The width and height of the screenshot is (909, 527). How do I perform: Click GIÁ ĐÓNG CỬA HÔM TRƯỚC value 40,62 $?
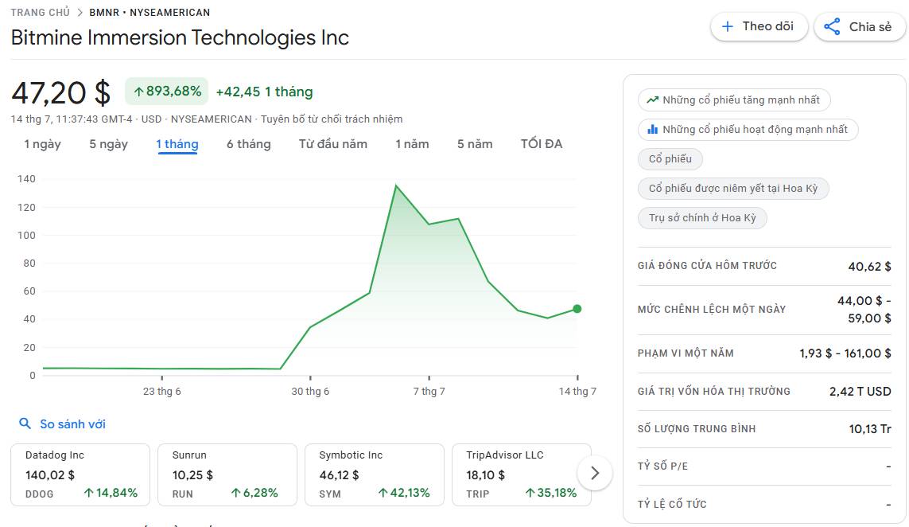click(869, 267)
